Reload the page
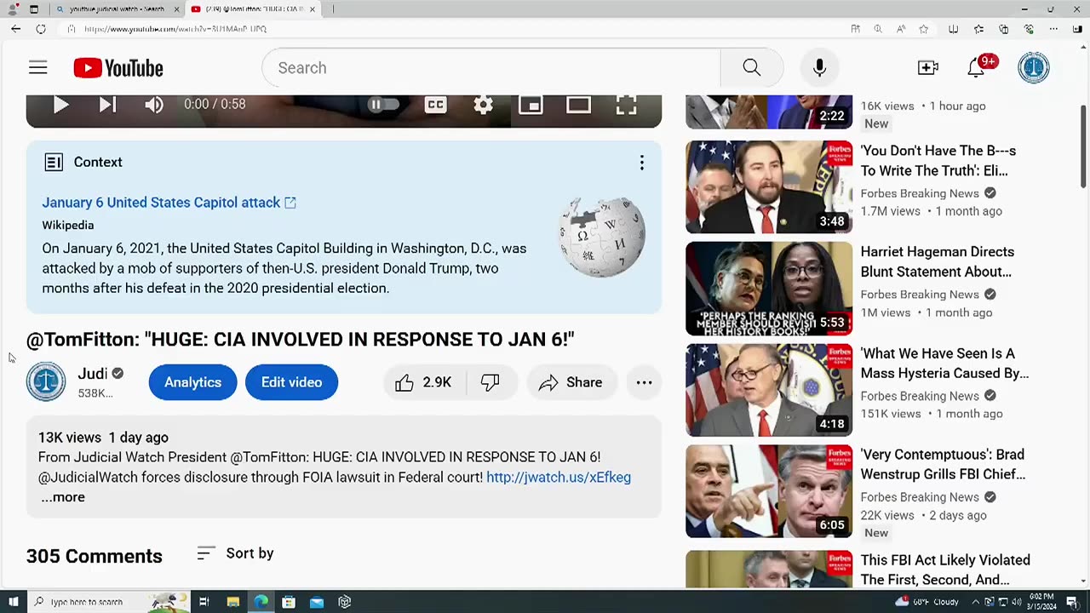 pyautogui.click(x=40, y=29)
